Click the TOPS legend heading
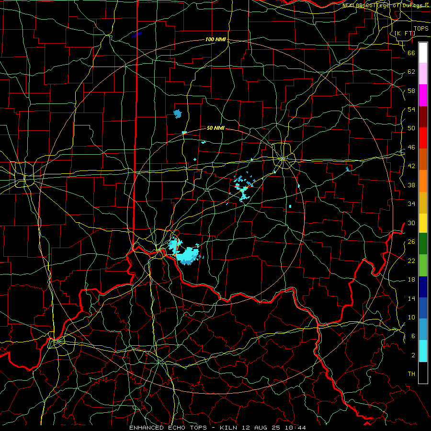431x431 pixels. tap(421, 29)
